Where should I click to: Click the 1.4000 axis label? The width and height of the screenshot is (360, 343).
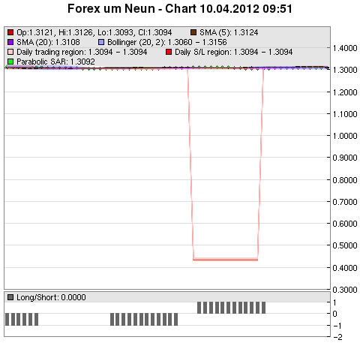(345, 48)
